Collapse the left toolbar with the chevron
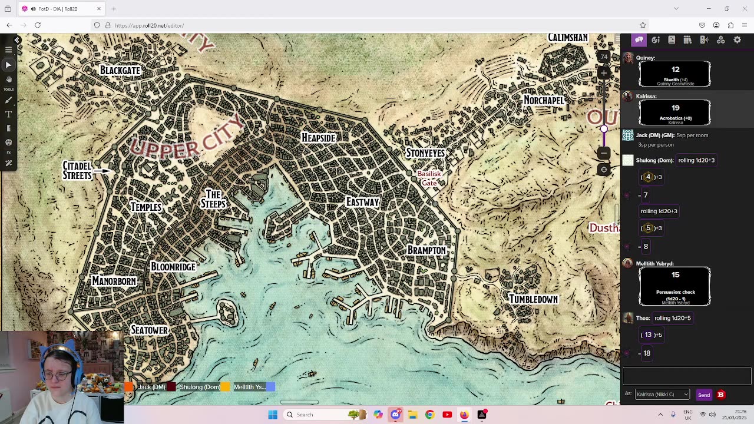This screenshot has width=754, height=424. 17,40
